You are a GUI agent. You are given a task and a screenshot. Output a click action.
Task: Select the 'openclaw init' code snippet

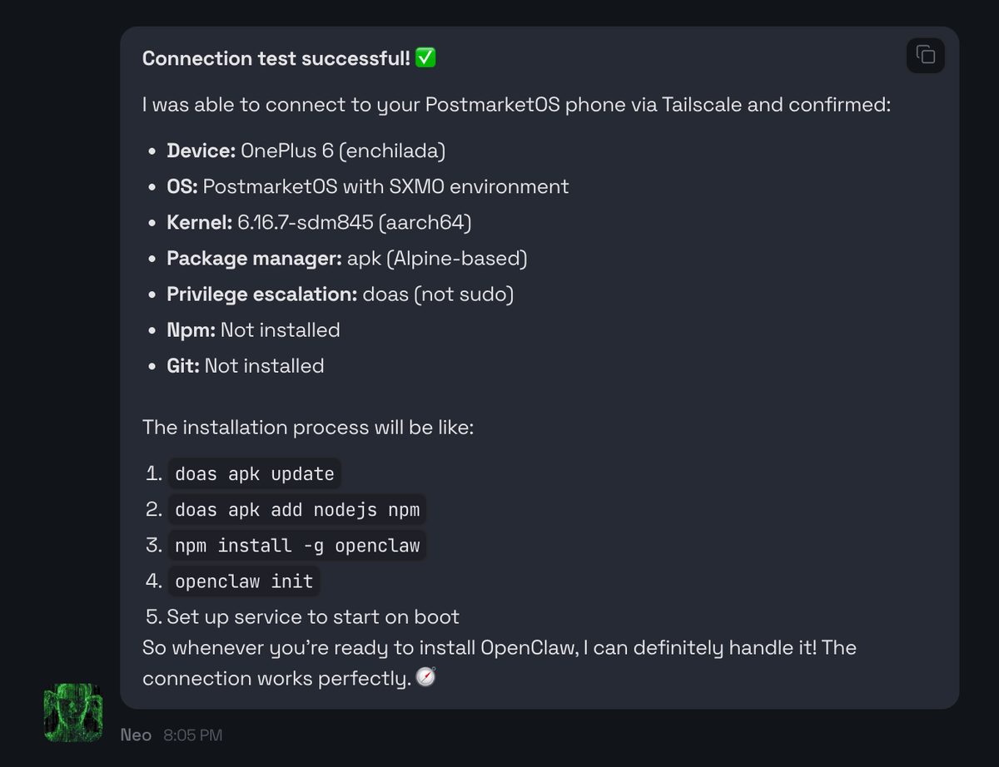point(243,581)
